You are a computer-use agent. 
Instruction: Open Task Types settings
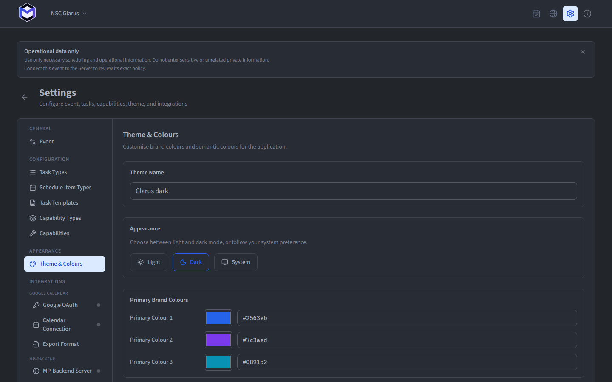[65, 172]
